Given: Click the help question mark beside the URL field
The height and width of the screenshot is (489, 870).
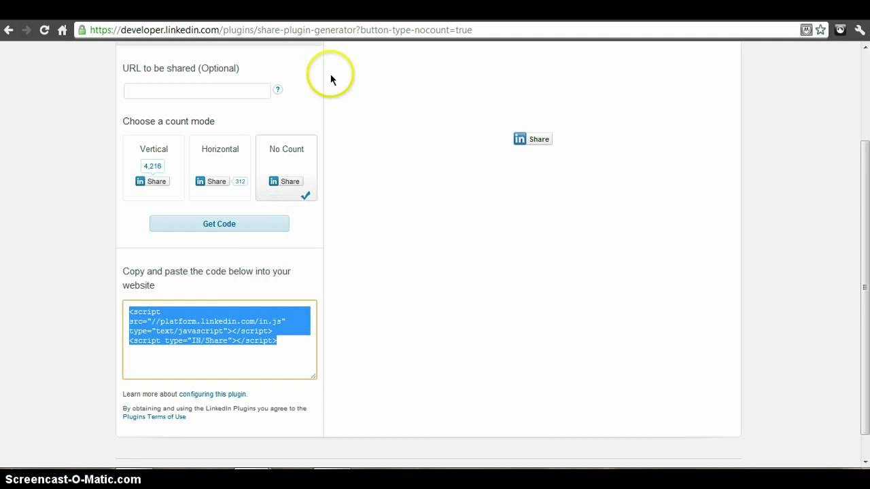Looking at the screenshot, I should tap(277, 89).
